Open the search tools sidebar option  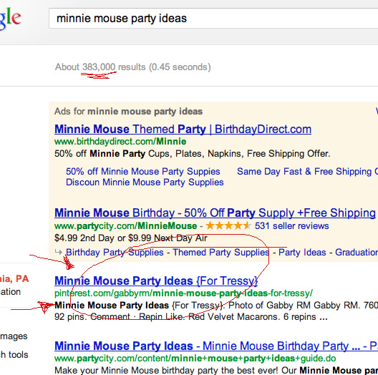(14, 354)
